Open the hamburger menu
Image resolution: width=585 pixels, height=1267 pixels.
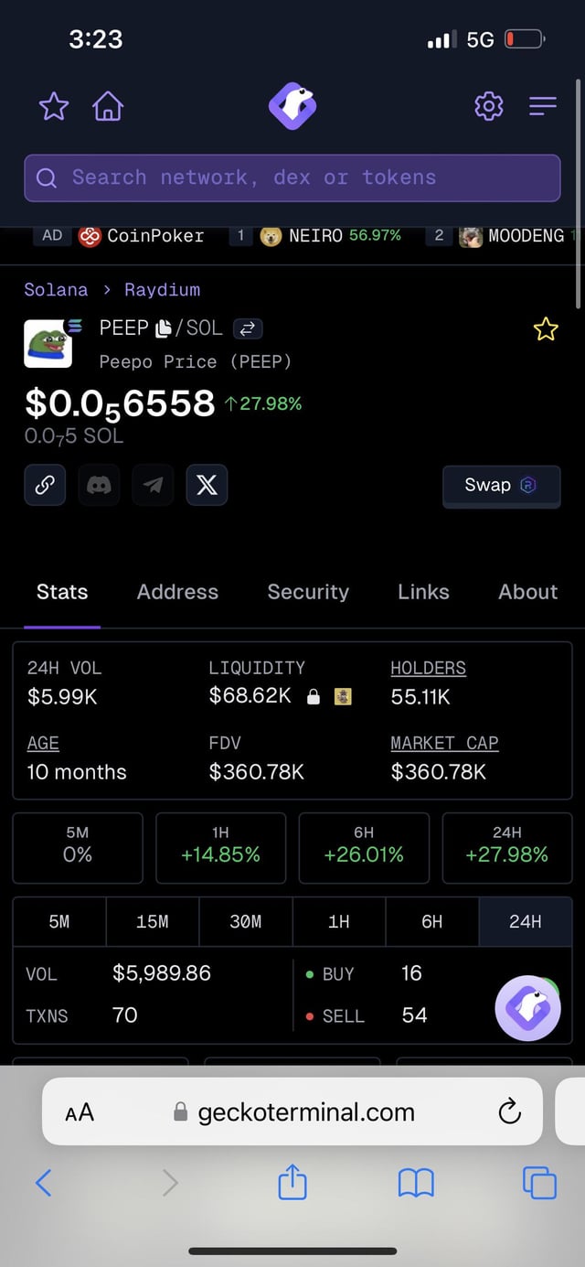click(x=542, y=107)
